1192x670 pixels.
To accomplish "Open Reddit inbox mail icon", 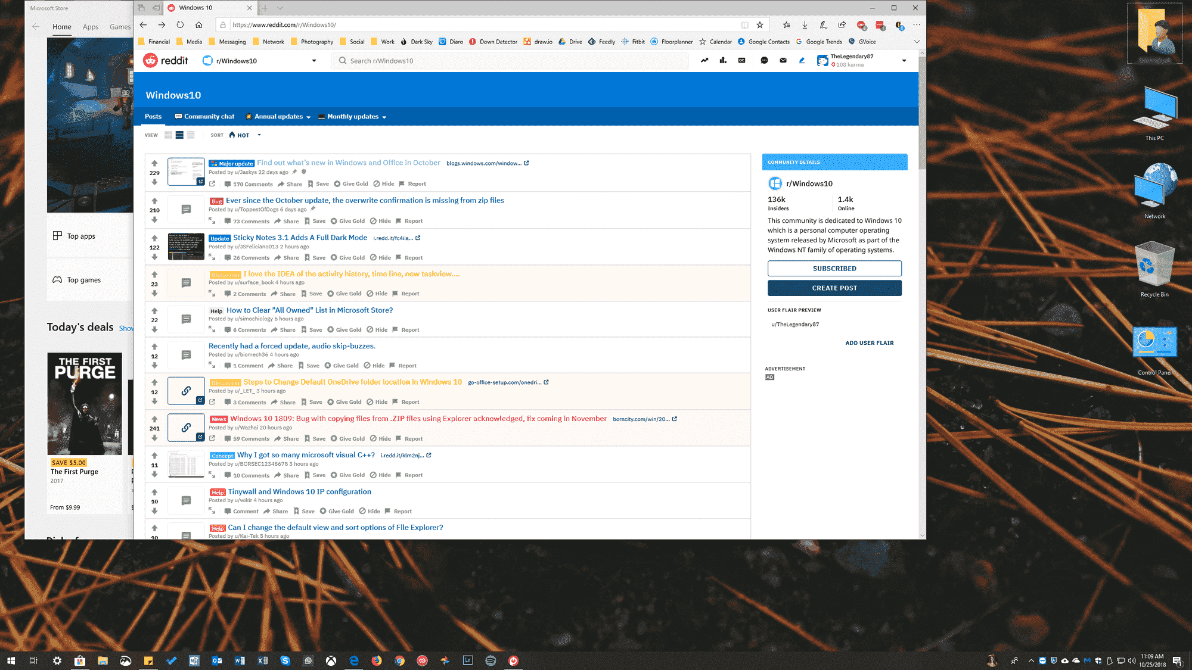I will click(x=783, y=60).
